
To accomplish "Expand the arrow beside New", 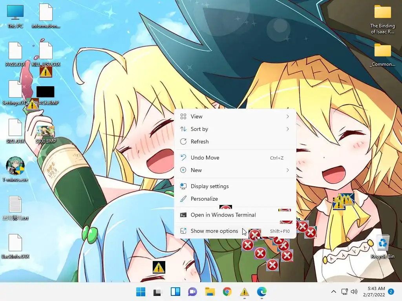I will click(x=288, y=170).
